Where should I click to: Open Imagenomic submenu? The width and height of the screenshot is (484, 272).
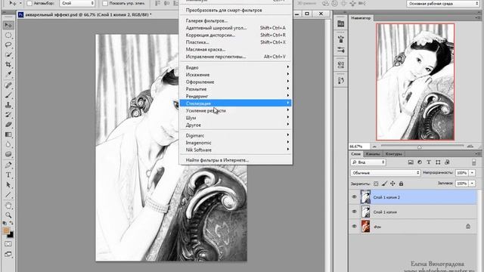[235, 143]
